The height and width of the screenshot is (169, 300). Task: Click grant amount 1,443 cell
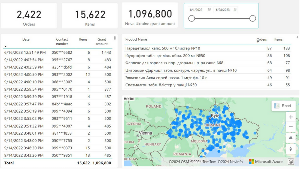(106, 53)
